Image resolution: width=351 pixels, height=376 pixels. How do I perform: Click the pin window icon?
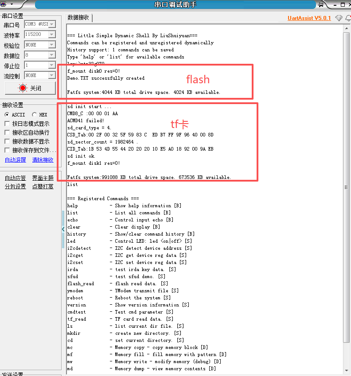click(320, 5)
